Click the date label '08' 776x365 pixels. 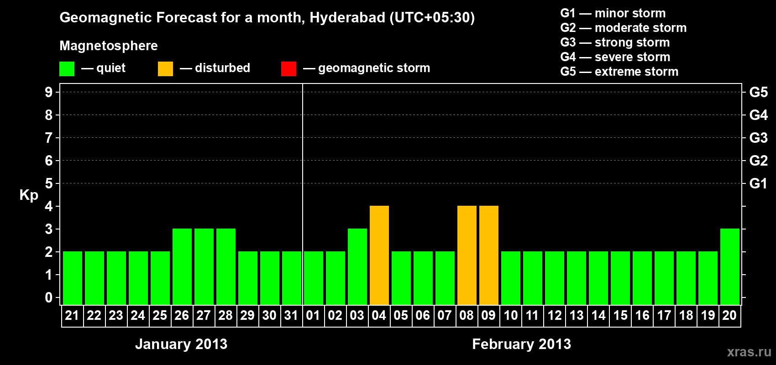coord(467,316)
